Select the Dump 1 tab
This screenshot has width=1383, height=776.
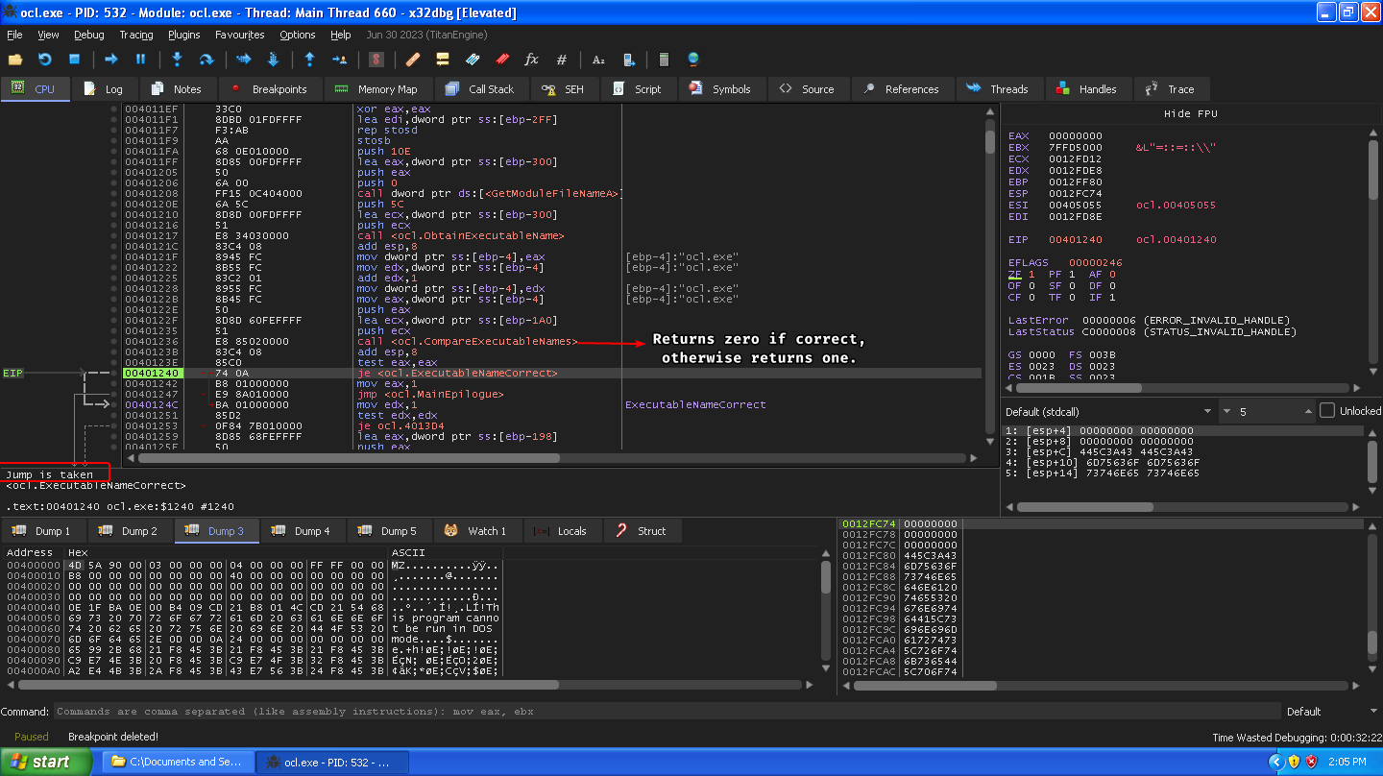pyautogui.click(x=43, y=531)
